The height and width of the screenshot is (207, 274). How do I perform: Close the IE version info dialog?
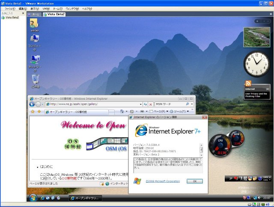click(x=205, y=117)
